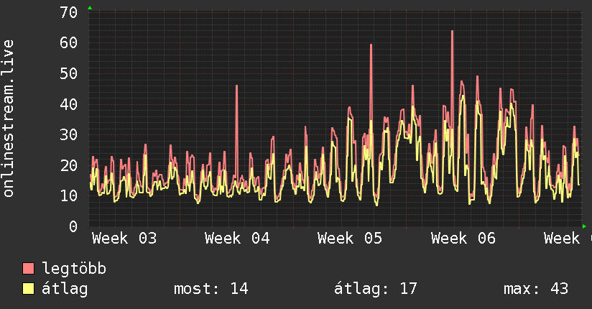Click the 50 y-axis label
This screenshot has width=592, height=309.
pos(69,74)
